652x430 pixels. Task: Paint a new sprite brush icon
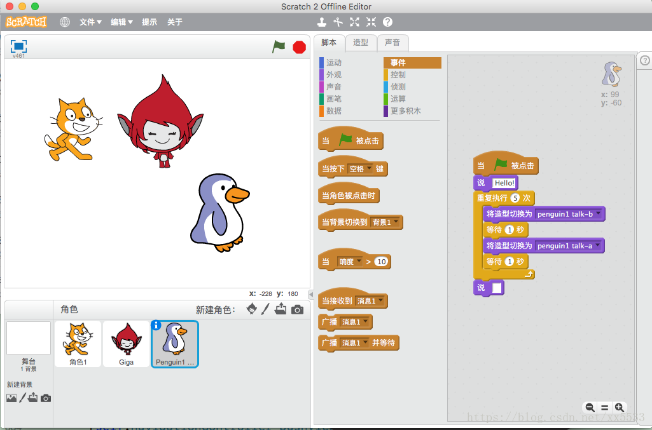click(265, 309)
